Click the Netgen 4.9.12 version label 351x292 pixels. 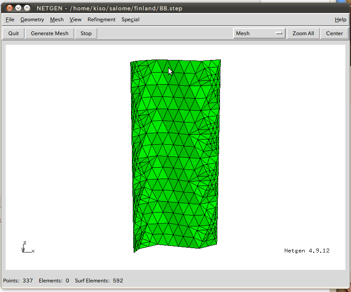click(x=307, y=251)
